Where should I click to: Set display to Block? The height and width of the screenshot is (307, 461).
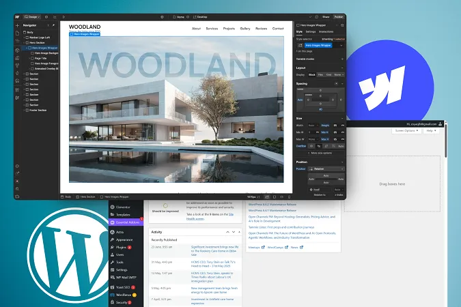312,75
